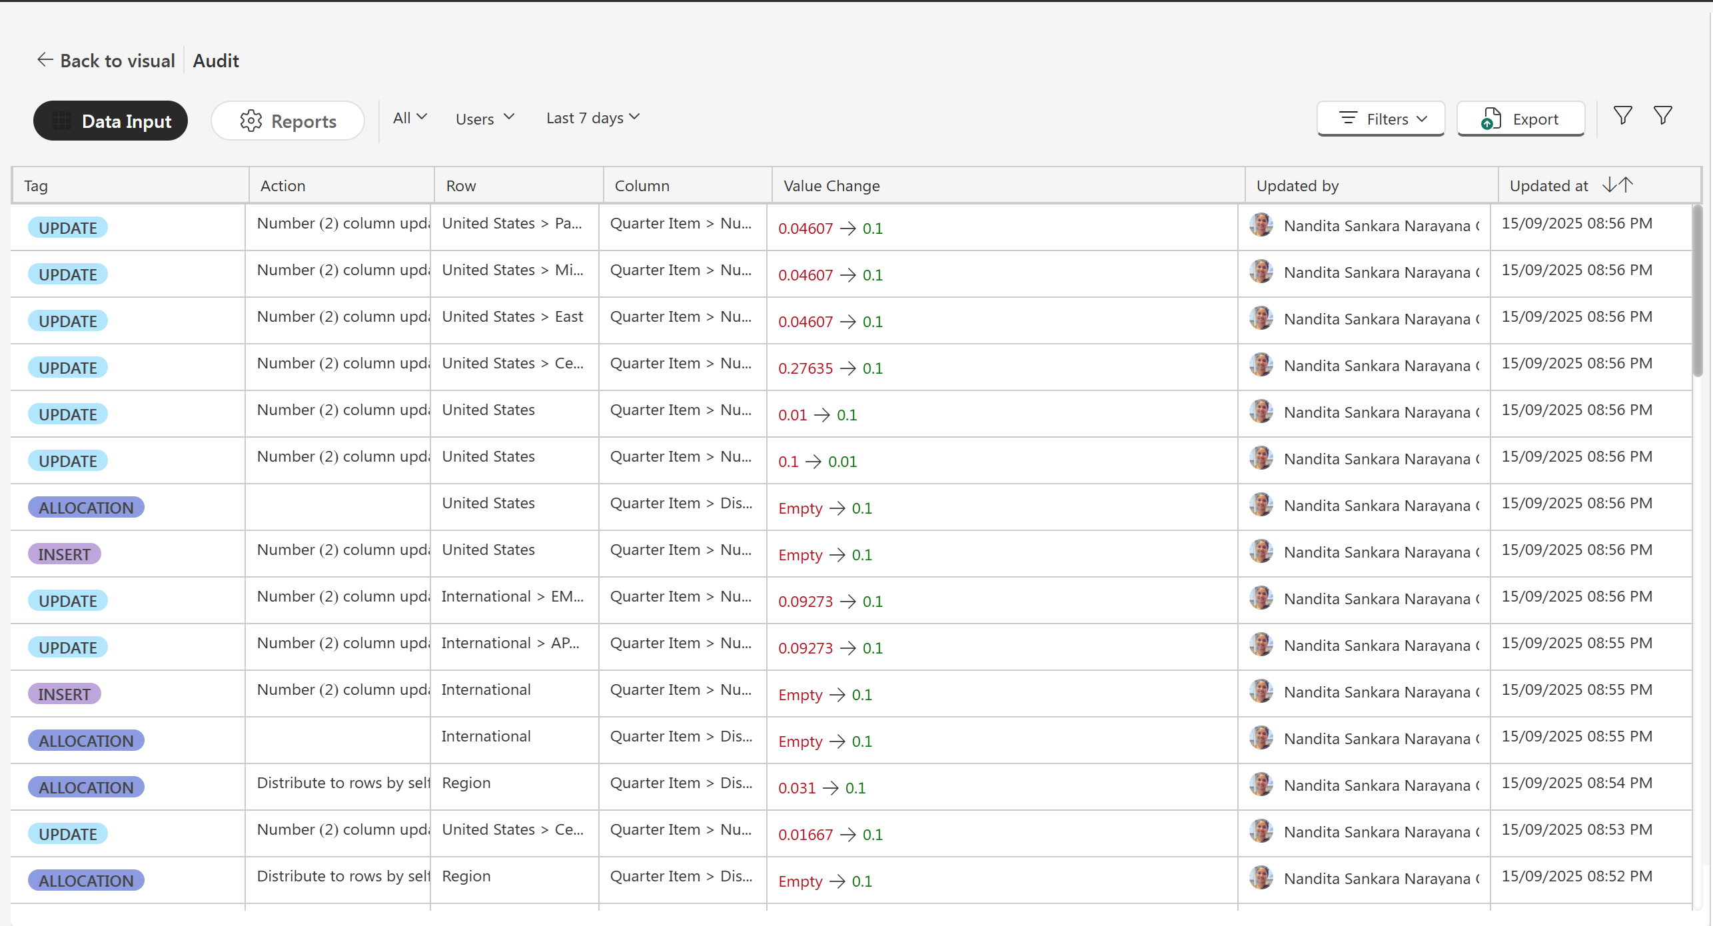Open the Last 7 days dropdown
This screenshot has height=926, width=1713.
592,118
